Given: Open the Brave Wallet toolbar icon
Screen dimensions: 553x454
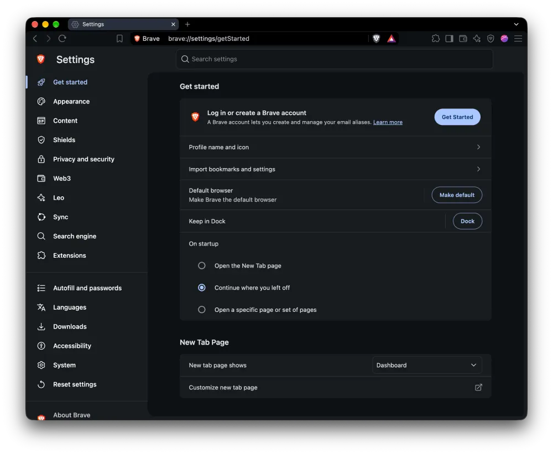Looking at the screenshot, I should coord(463,39).
